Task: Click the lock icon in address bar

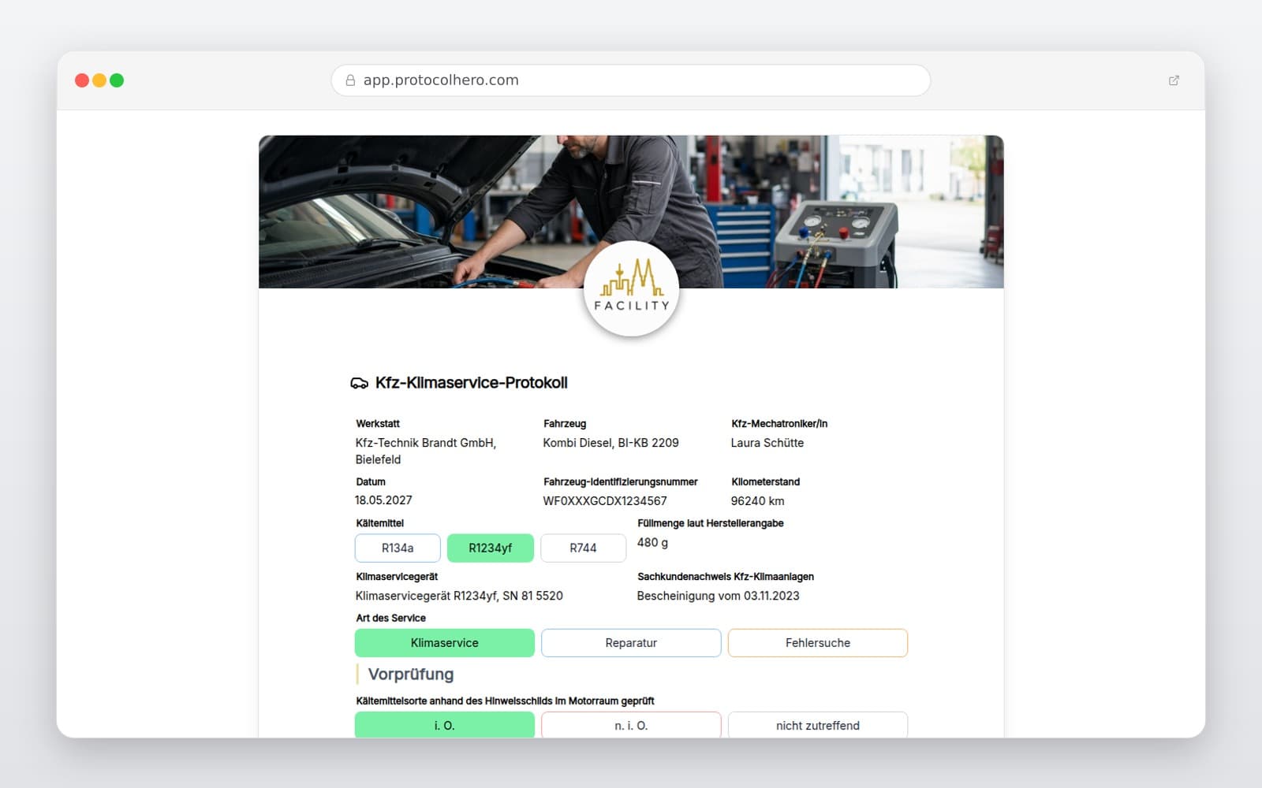Action: (350, 80)
